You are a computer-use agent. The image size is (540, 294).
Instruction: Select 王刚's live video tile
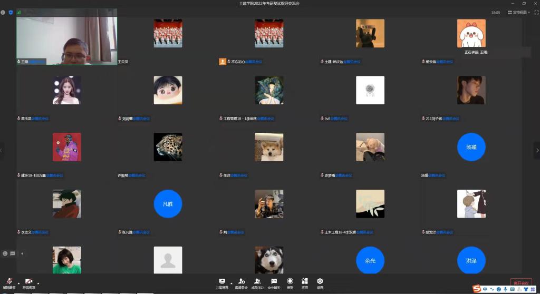pyautogui.click(x=66, y=40)
